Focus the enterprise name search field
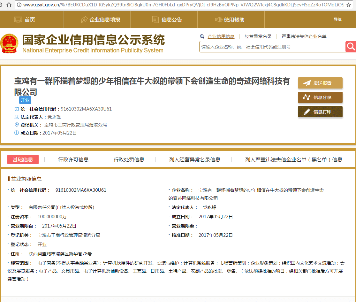This screenshot has height=302, width=356. pyautogui.click(x=272, y=47)
